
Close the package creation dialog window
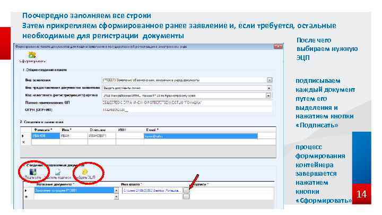278,46
